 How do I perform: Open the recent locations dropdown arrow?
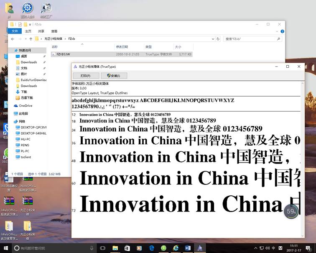click(x=25, y=39)
